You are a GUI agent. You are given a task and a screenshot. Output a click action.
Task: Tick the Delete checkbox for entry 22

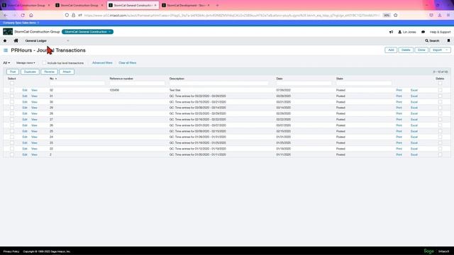click(x=440, y=149)
